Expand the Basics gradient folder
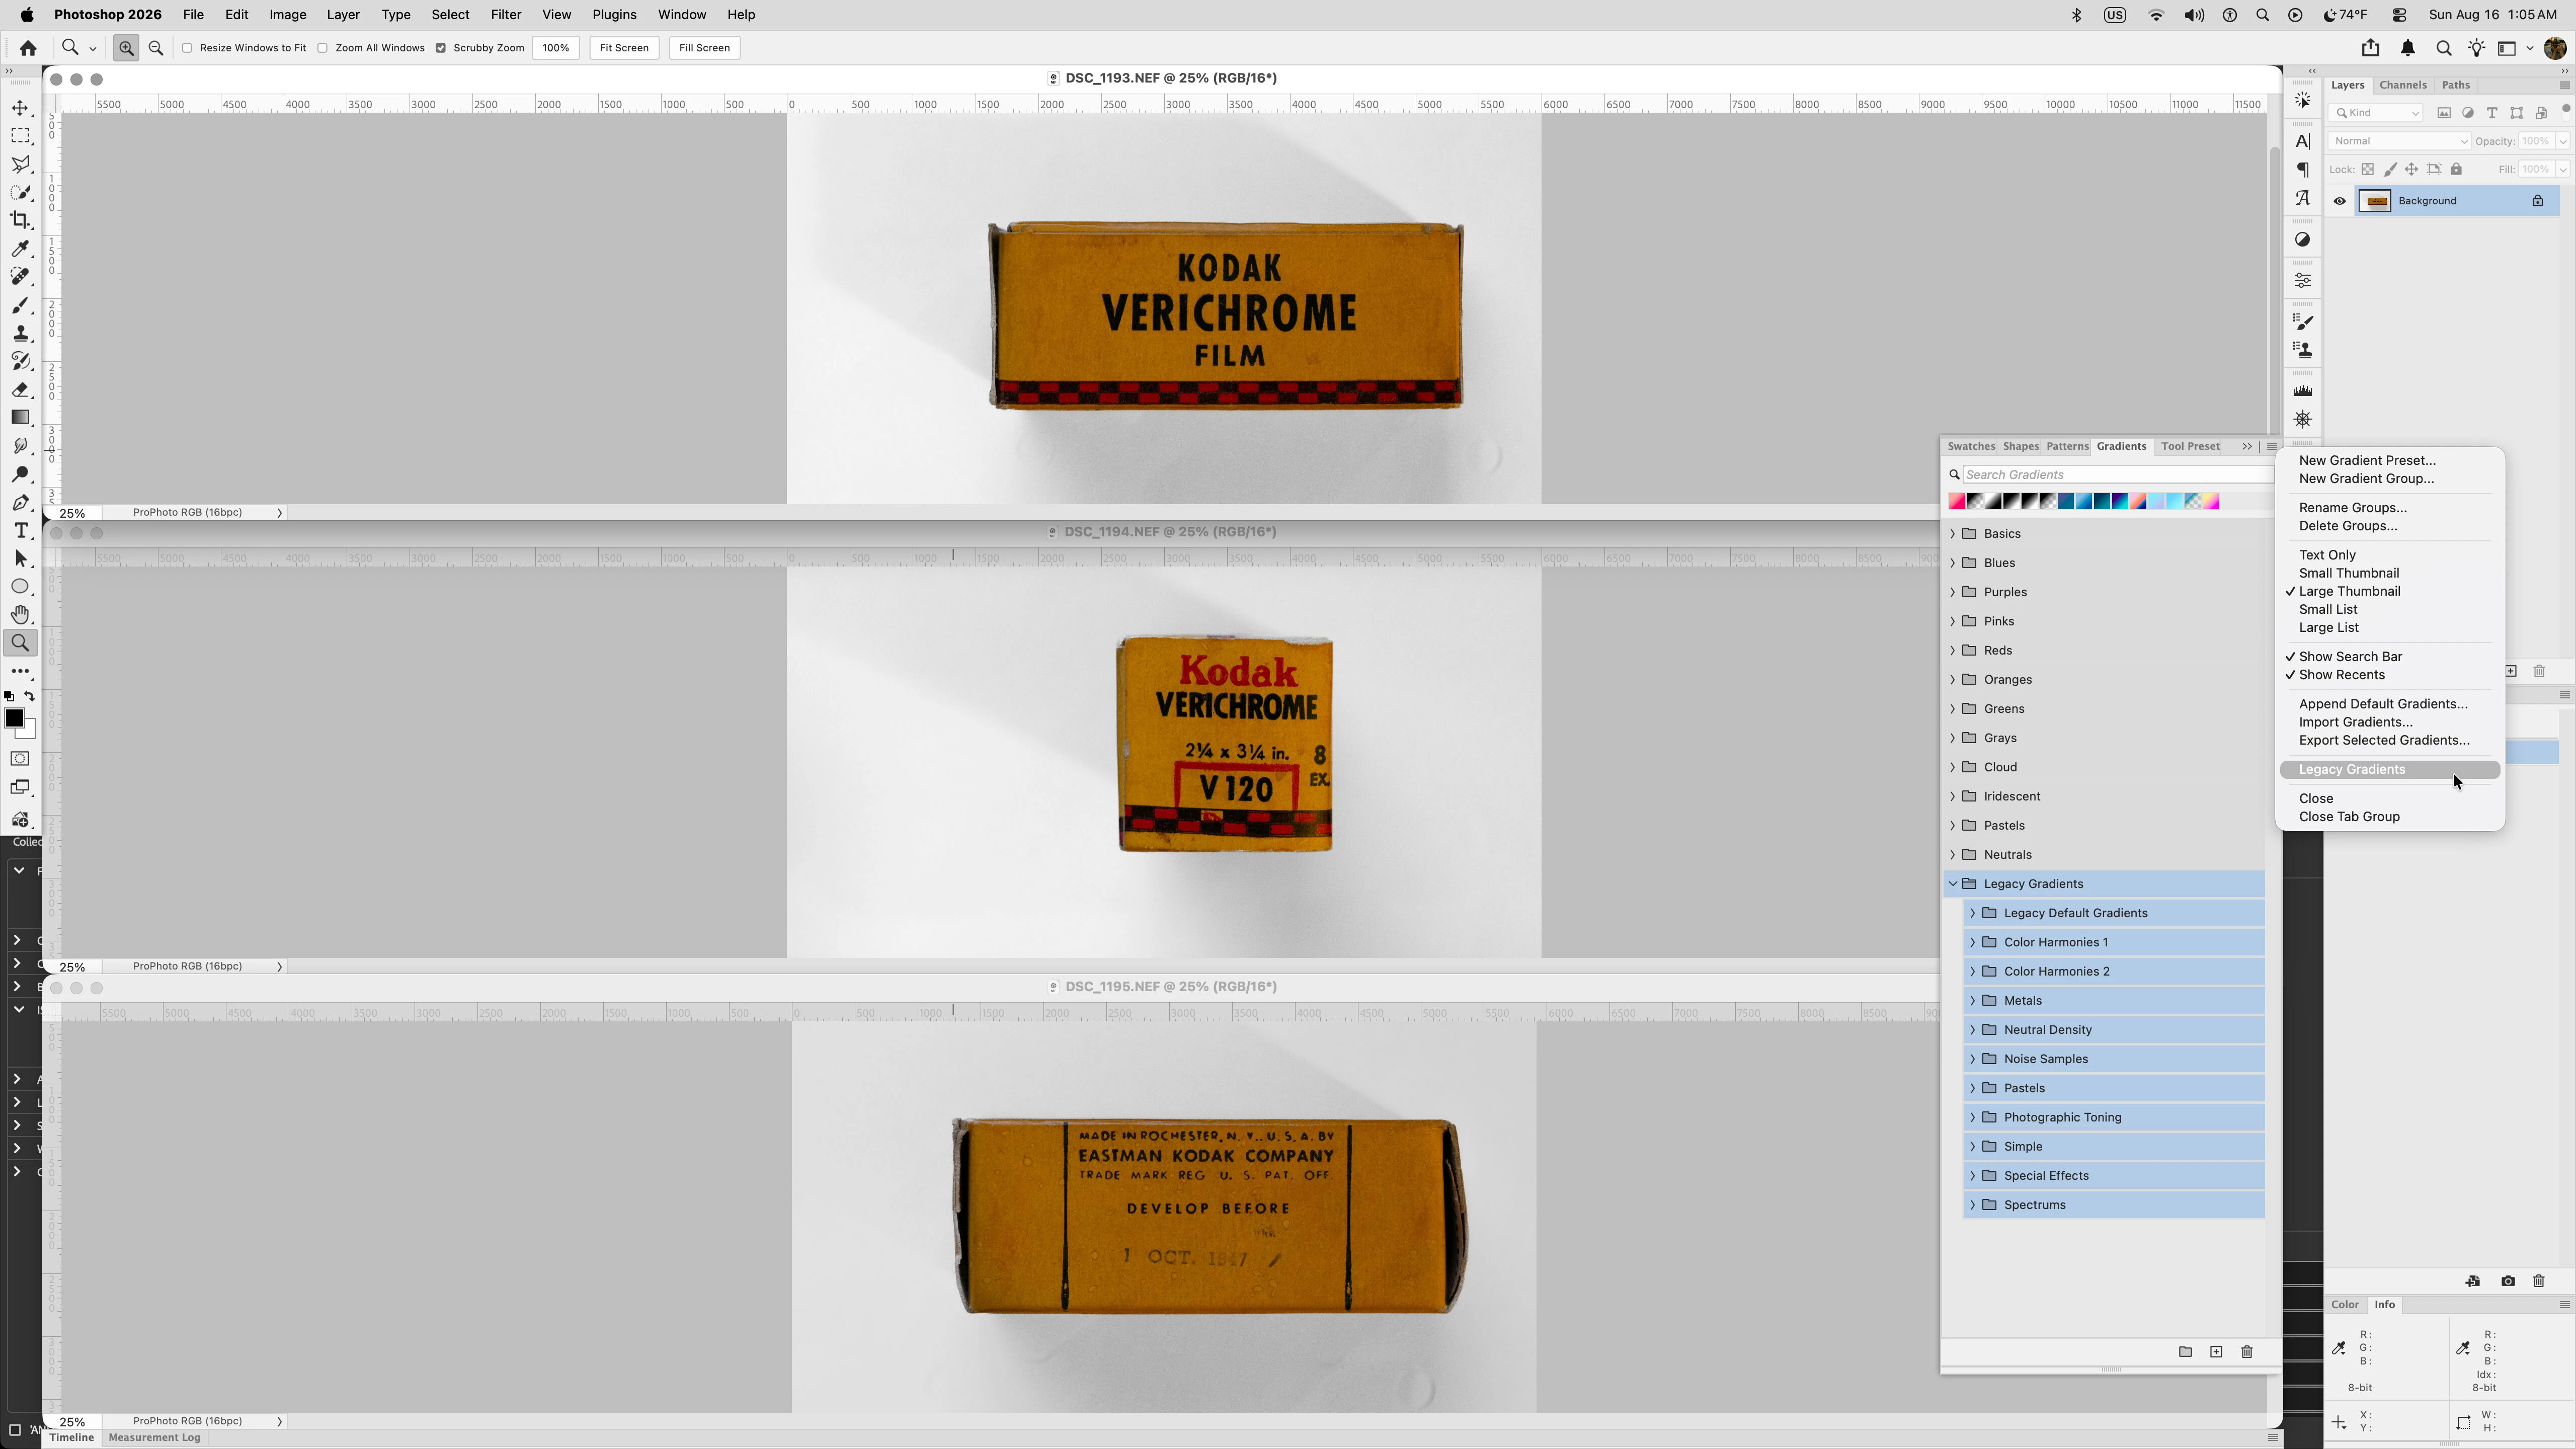 (1953, 534)
